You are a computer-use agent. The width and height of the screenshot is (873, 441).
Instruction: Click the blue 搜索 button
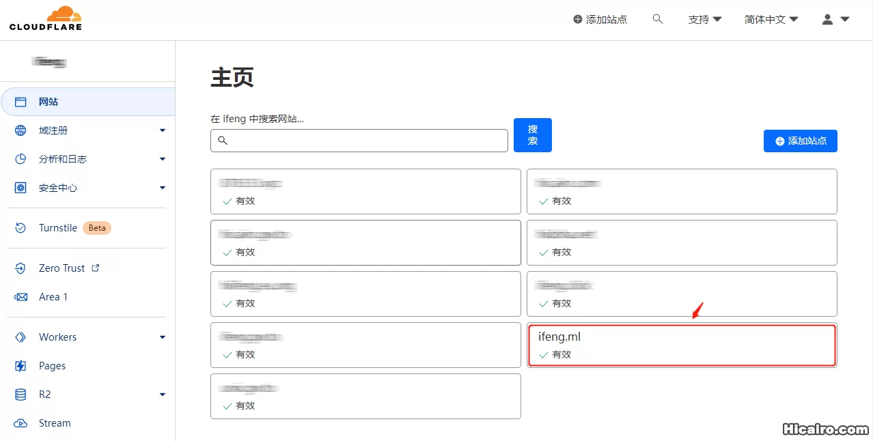pos(533,135)
